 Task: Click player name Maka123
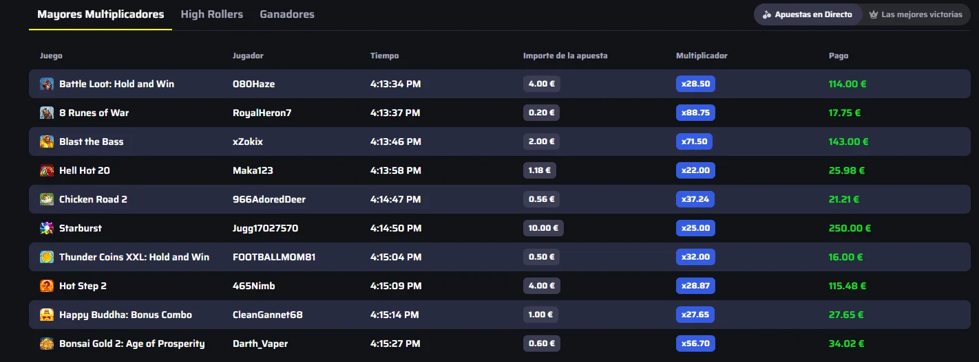coord(253,170)
